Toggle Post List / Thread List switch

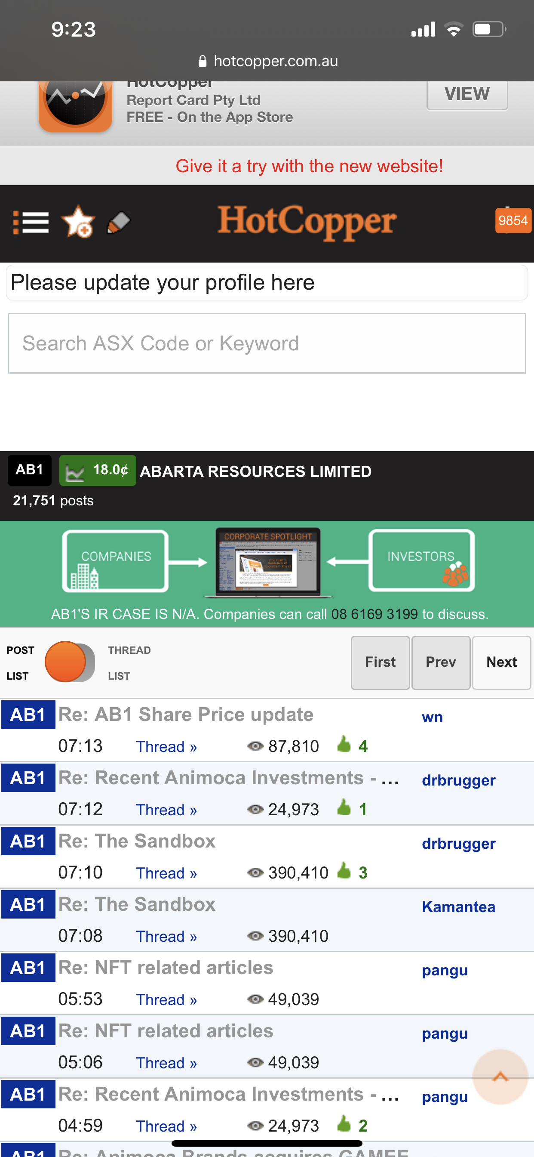(x=70, y=662)
